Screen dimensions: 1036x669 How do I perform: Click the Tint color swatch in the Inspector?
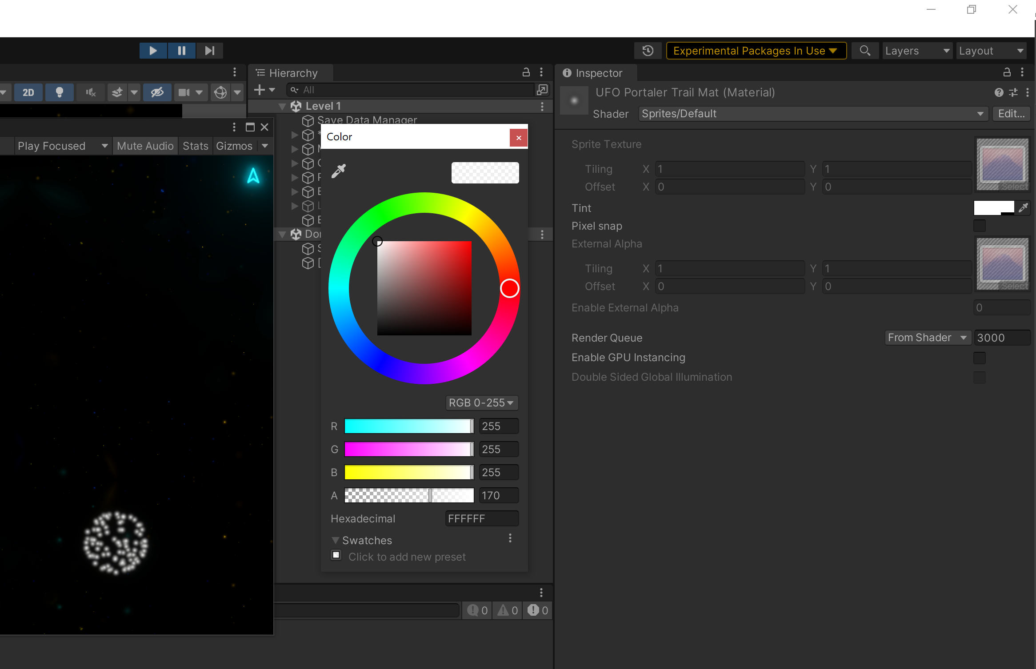tap(994, 207)
